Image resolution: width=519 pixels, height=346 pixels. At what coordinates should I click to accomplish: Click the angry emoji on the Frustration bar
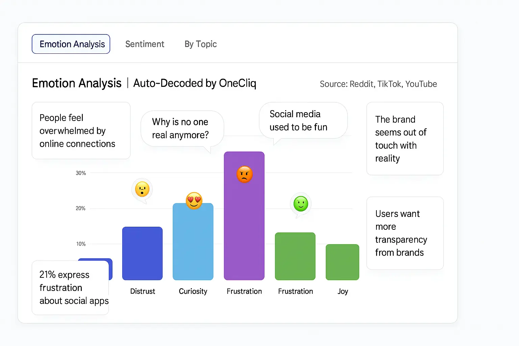[244, 174]
